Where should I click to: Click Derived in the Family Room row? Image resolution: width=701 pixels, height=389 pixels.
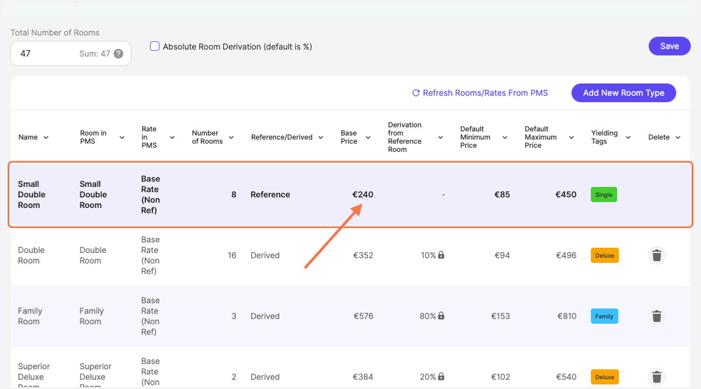coord(265,316)
